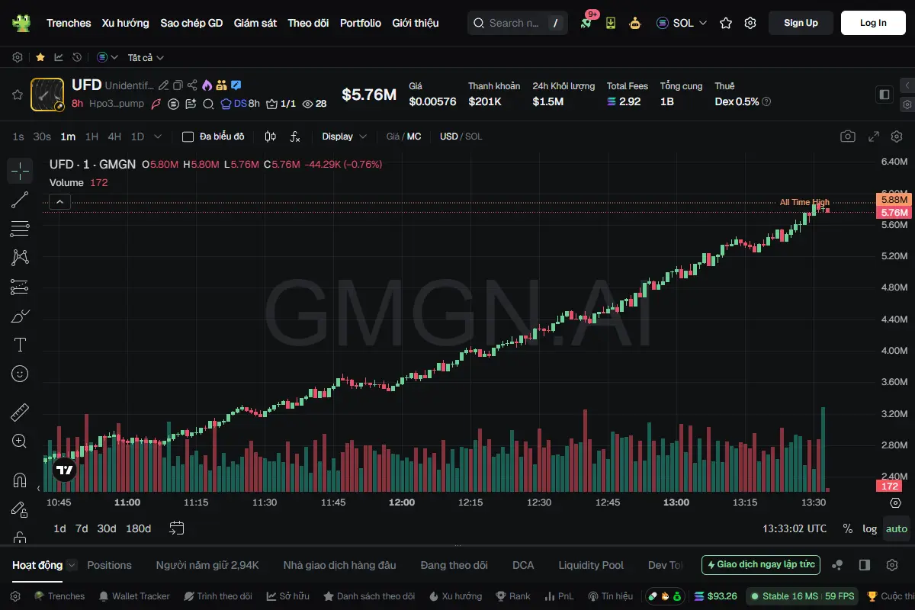The image size is (915, 610).
Task: Toggle percentage scale on chart
Action: point(848,528)
